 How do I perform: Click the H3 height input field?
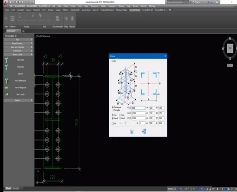(x=138, y=108)
